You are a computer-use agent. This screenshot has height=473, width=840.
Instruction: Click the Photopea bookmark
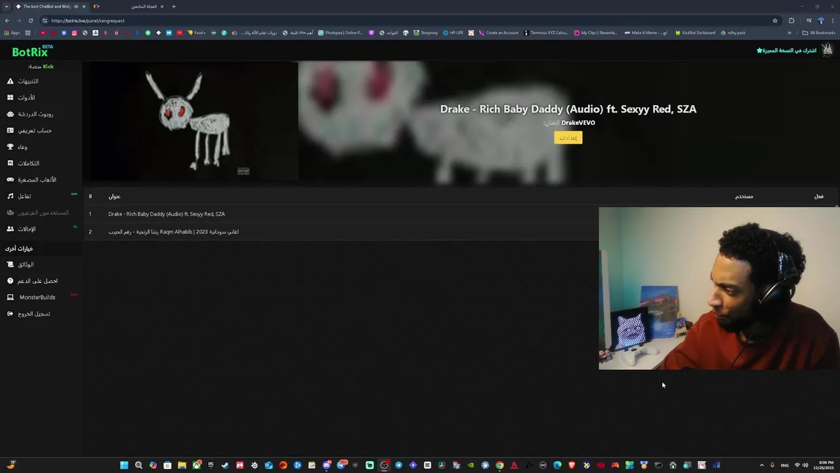(341, 33)
